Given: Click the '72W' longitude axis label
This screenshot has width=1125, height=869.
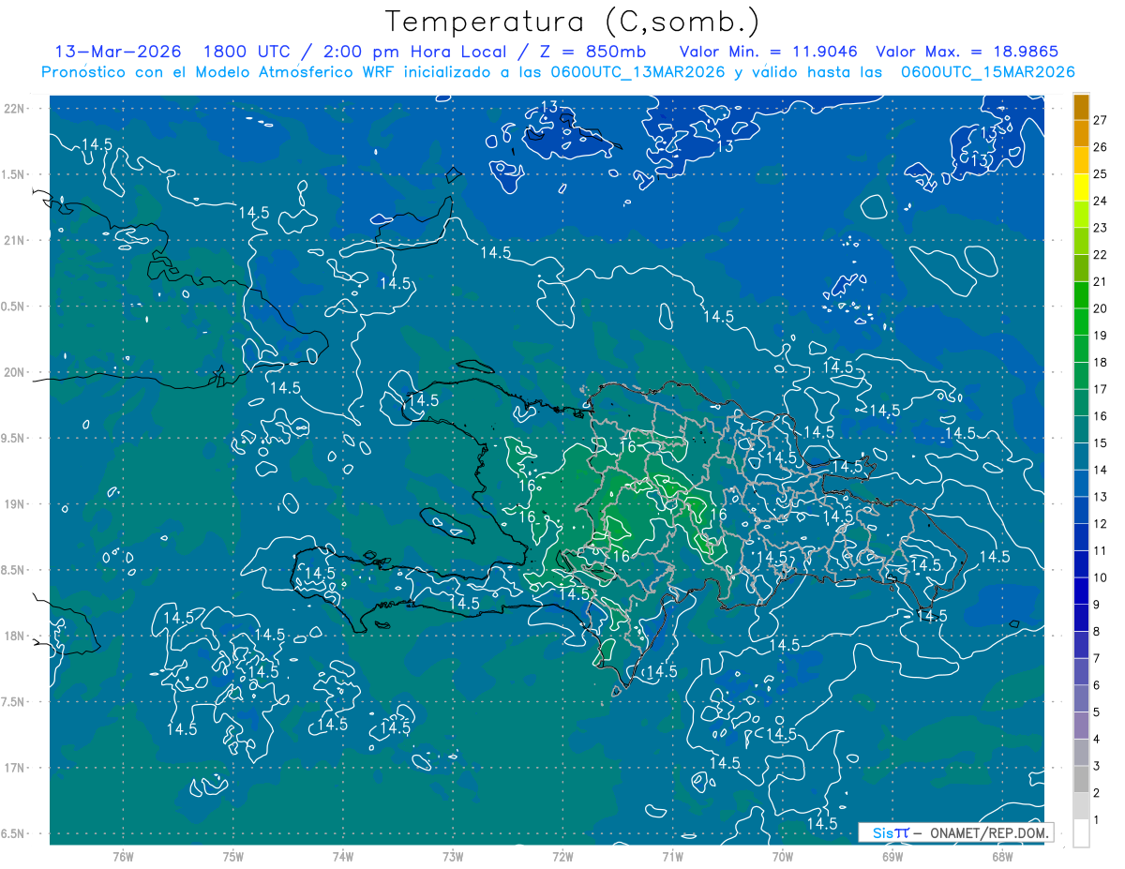Looking at the screenshot, I should [x=562, y=857].
